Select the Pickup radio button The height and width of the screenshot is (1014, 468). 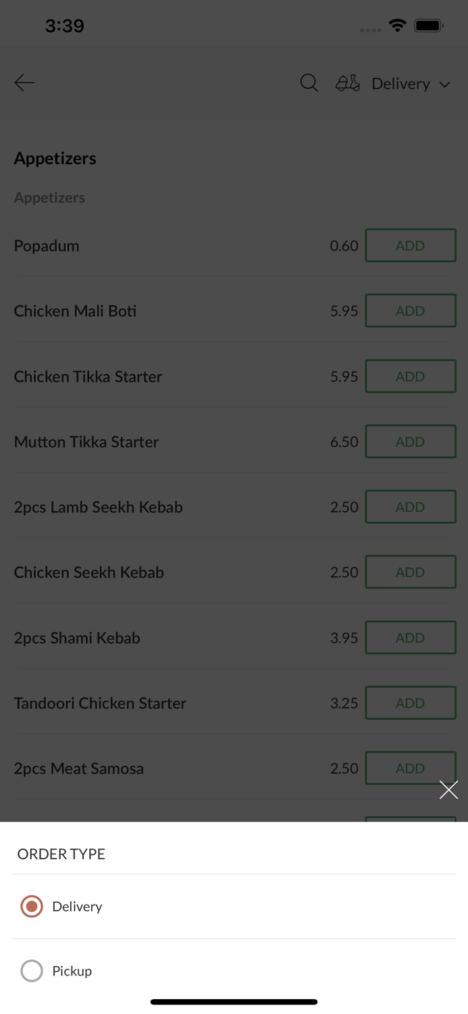coord(31,971)
